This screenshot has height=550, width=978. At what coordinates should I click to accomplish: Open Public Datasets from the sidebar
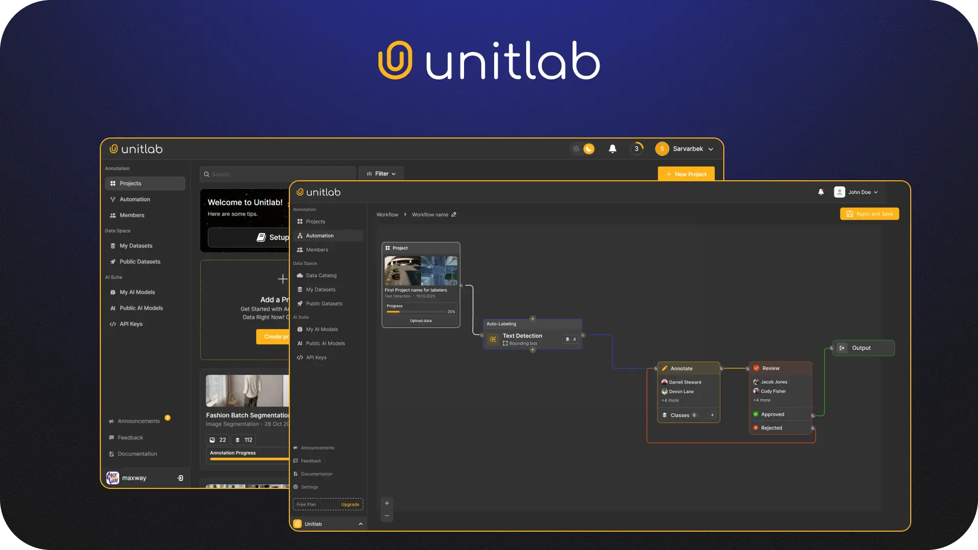click(323, 303)
